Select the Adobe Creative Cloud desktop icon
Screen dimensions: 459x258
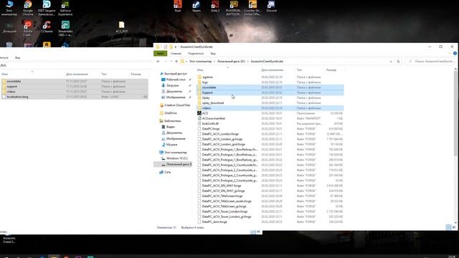[28, 29]
